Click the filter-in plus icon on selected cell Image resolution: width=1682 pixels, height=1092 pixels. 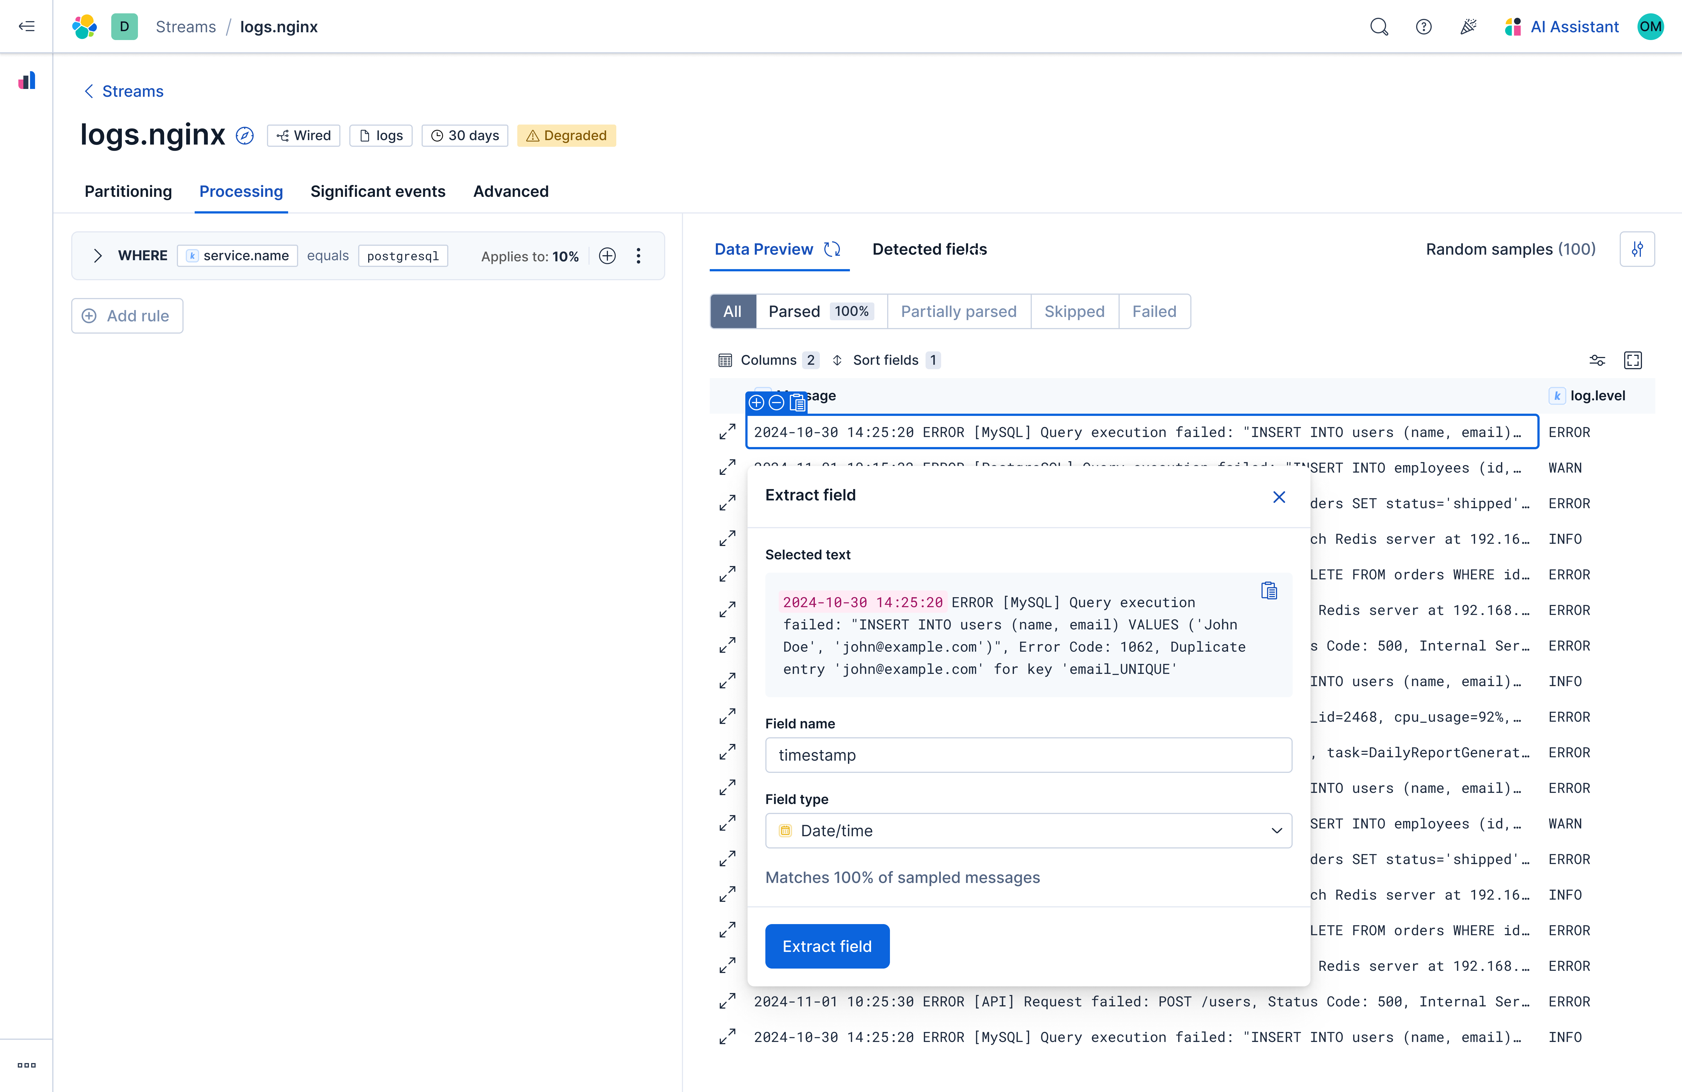(x=756, y=403)
